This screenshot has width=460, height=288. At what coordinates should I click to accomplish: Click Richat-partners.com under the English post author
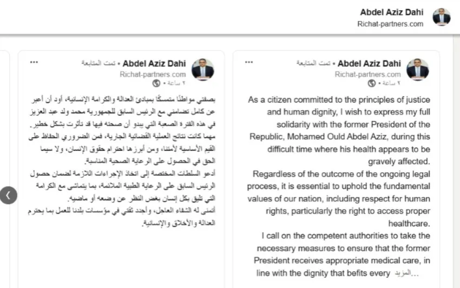pos(367,74)
